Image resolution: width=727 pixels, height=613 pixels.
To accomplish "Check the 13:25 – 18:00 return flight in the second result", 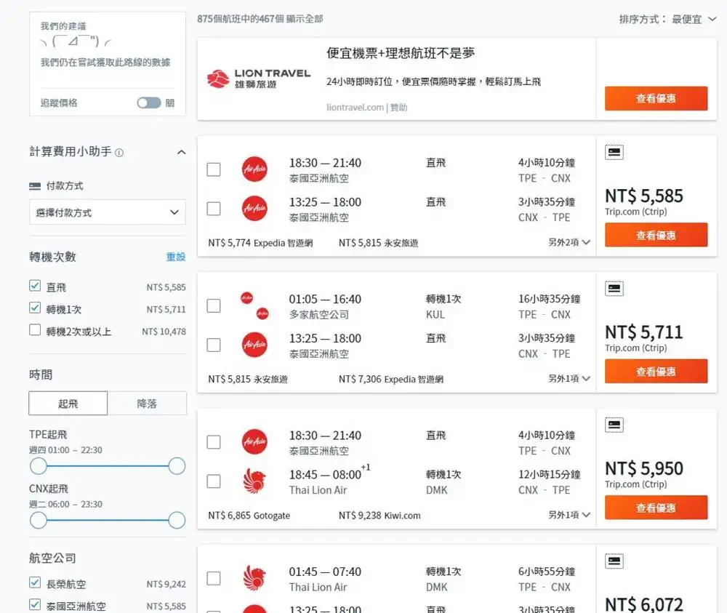I will (x=214, y=345).
